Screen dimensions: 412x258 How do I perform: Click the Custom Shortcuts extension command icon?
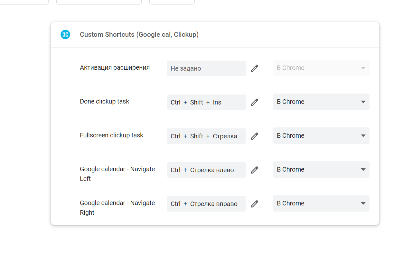tap(65, 35)
